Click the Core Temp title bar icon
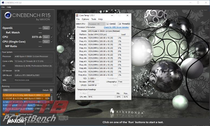The image size is (210, 126). 77,15
